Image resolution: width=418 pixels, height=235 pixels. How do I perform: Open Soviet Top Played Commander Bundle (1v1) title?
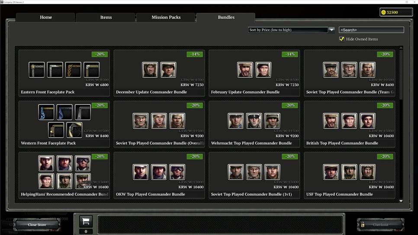251,194
